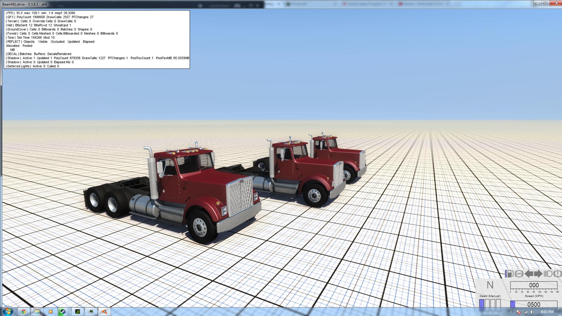Viewport: 562px width, 316px height.
Task: Show hidden system tray icons
Action: (511, 312)
